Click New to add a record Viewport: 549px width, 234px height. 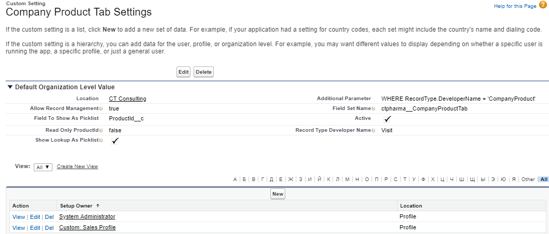(278, 194)
